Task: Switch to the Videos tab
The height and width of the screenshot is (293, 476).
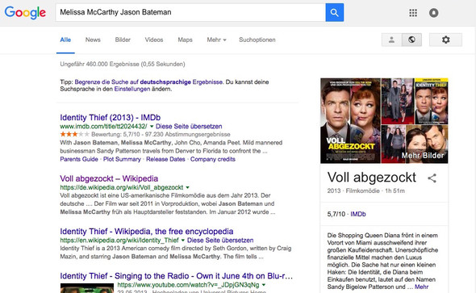Action: [154, 40]
